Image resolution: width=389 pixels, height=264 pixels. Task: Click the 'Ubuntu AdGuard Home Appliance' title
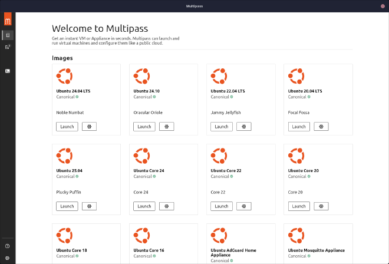[233, 253]
